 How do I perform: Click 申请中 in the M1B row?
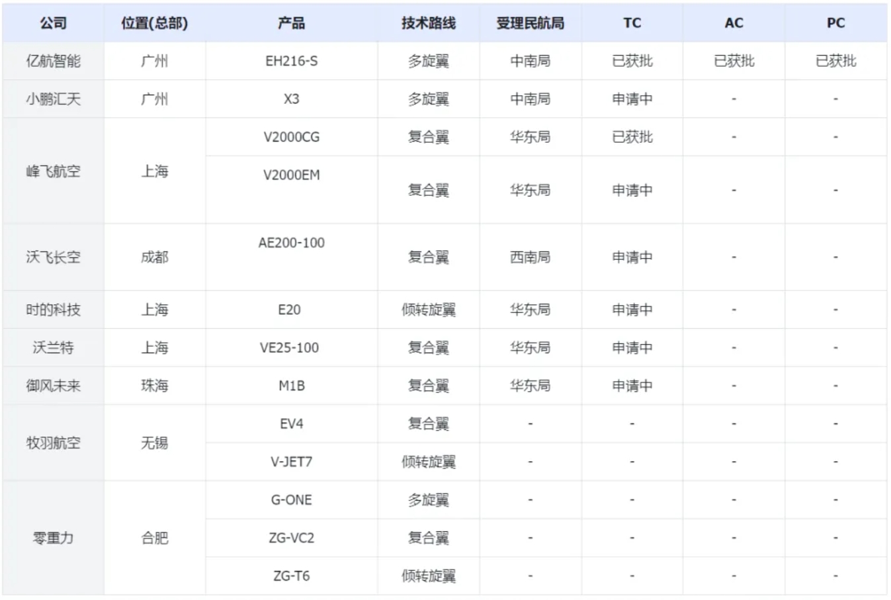(x=632, y=386)
